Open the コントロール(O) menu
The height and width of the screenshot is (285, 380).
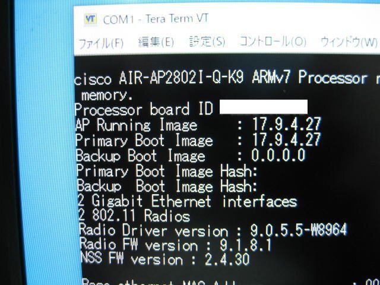pyautogui.click(x=273, y=42)
